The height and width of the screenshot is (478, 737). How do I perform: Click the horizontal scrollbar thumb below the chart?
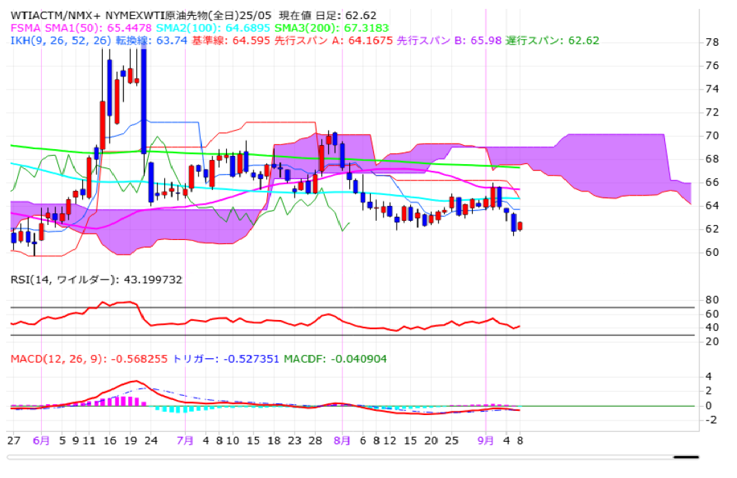(x=686, y=457)
